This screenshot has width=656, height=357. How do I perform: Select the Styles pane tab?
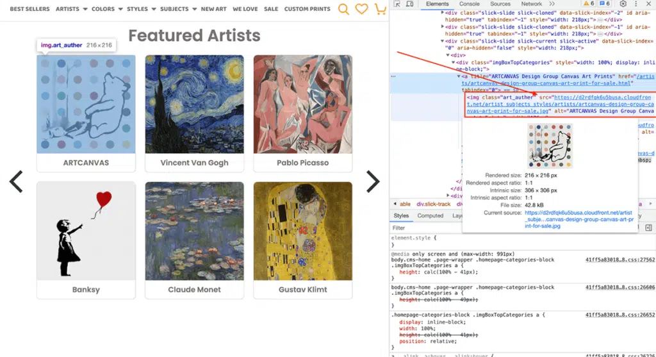pos(401,215)
